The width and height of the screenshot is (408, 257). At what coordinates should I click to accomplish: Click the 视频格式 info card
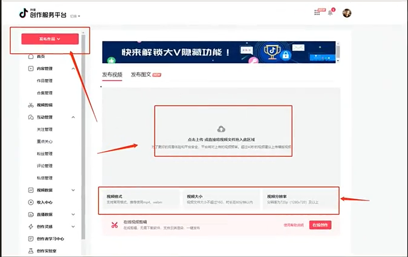click(141, 199)
